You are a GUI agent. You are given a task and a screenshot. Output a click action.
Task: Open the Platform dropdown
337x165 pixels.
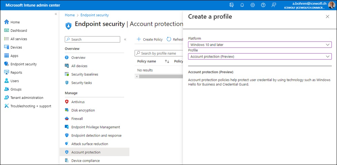(x=260, y=45)
